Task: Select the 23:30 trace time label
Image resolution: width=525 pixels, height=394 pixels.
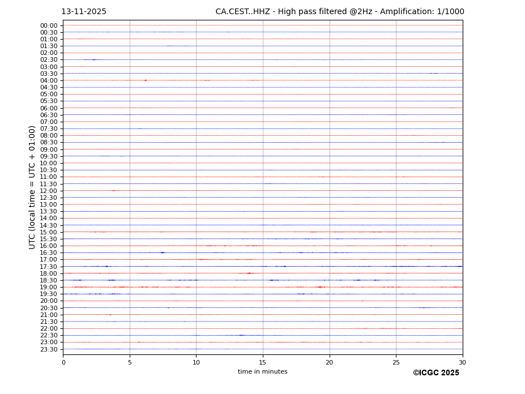Action: coord(49,349)
